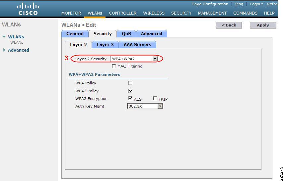The image size is (283, 181).
Task: Uncheck the WPA2 Policy checkbox
Action: coord(130,91)
